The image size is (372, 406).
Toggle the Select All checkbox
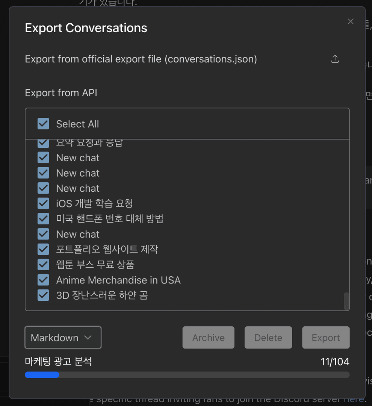pos(43,124)
